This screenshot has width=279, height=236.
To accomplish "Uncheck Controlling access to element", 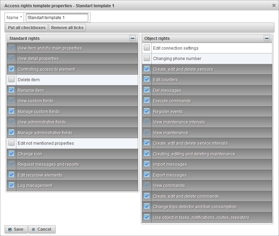I will (11, 69).
